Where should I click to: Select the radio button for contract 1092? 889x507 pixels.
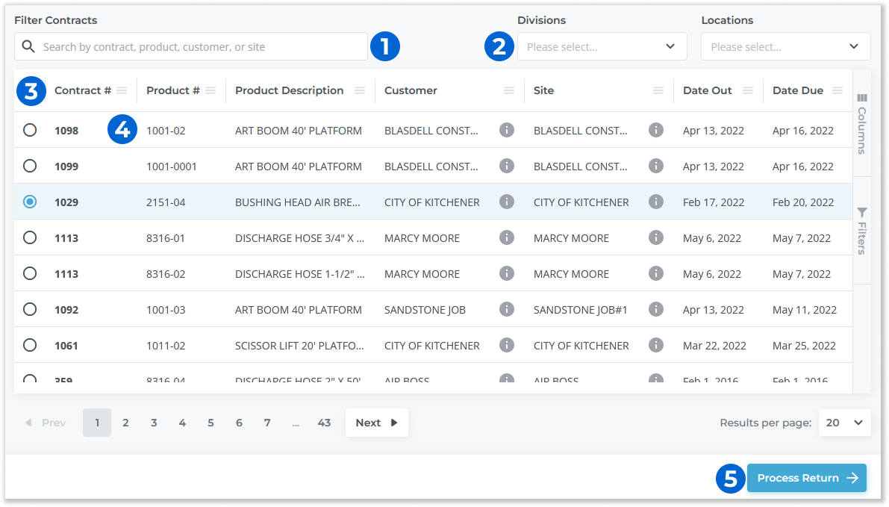30,309
